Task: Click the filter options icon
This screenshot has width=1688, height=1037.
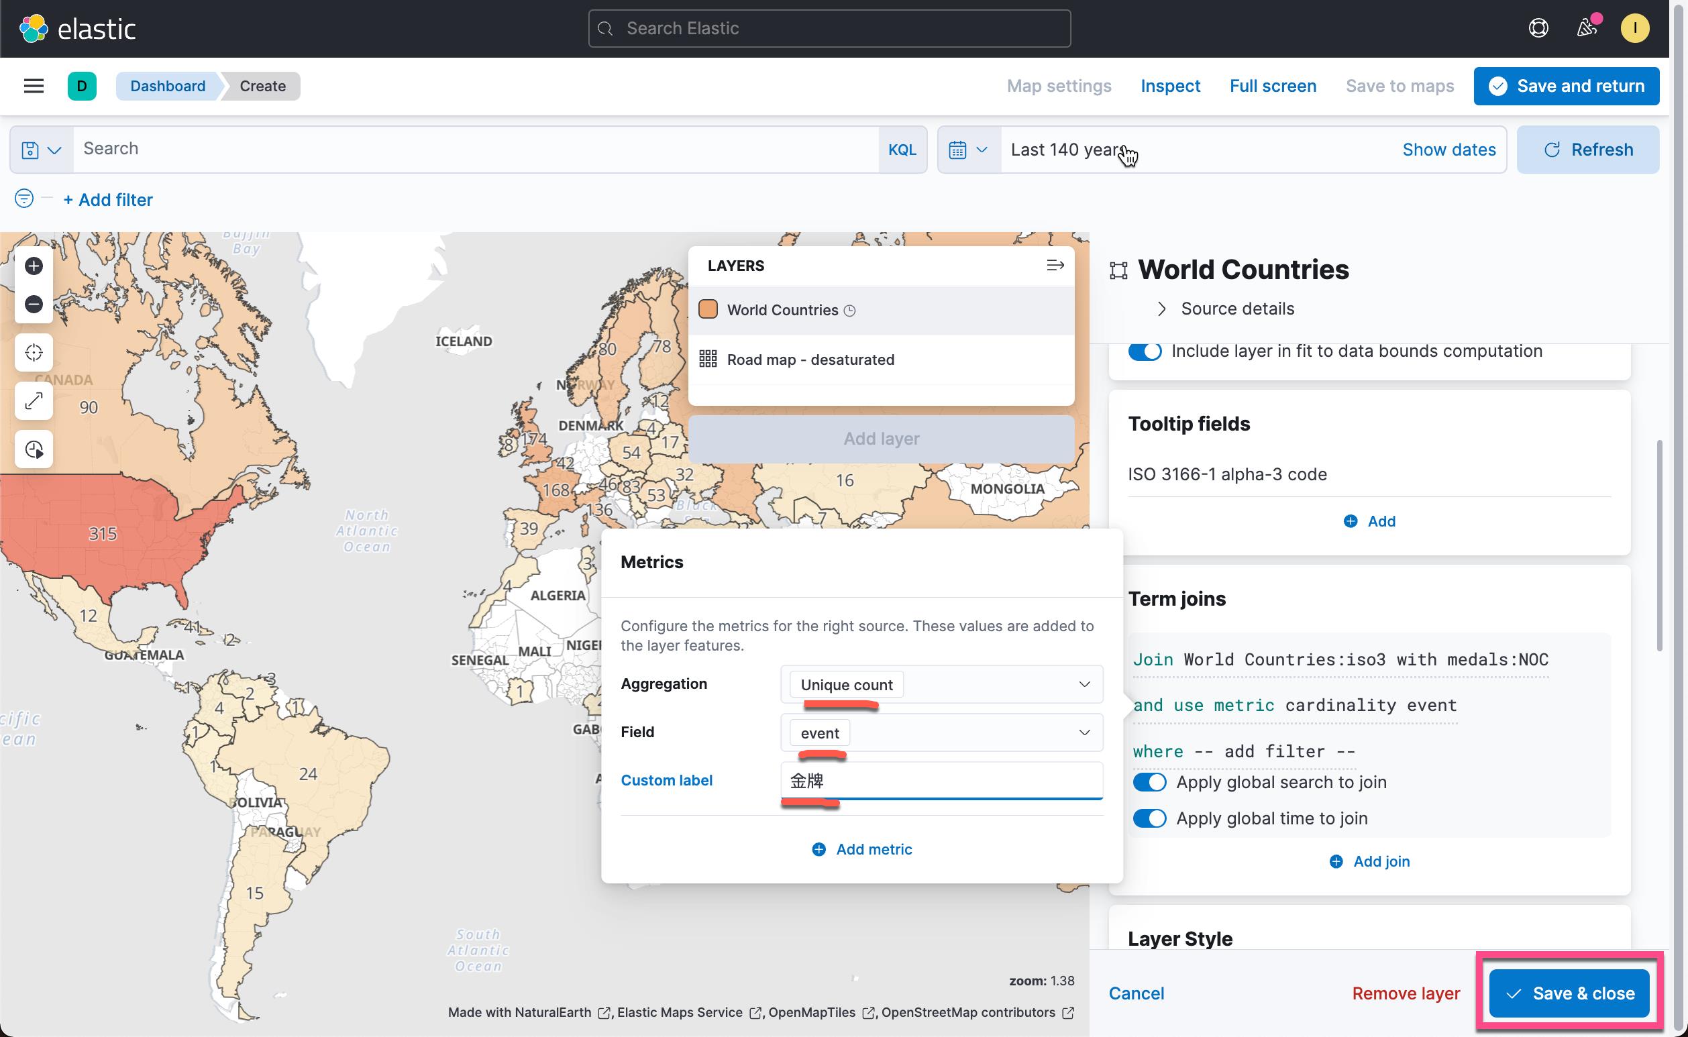Action: (24, 199)
